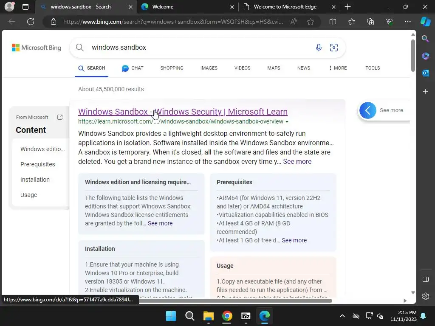Viewport: 435px width, 326px height.
Task: Click the horizontal scrollbar thumb
Action: point(235,301)
